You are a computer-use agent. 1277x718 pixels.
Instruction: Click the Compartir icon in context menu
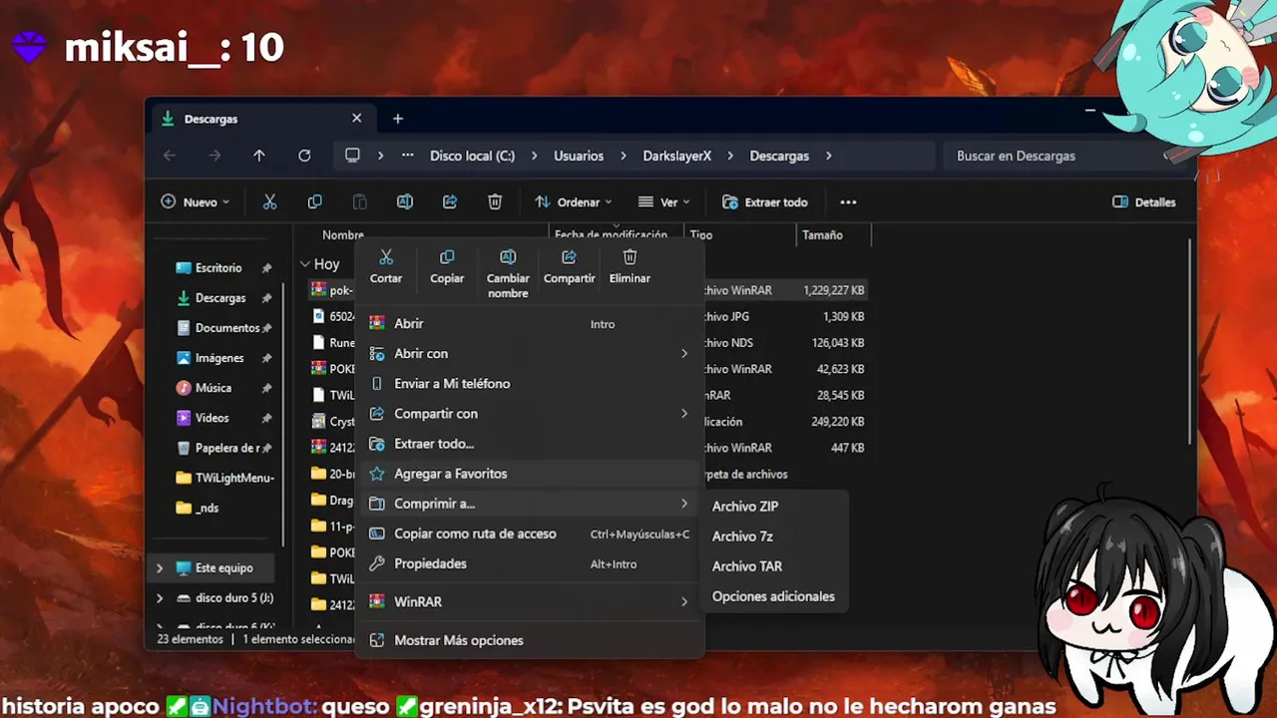[569, 257]
